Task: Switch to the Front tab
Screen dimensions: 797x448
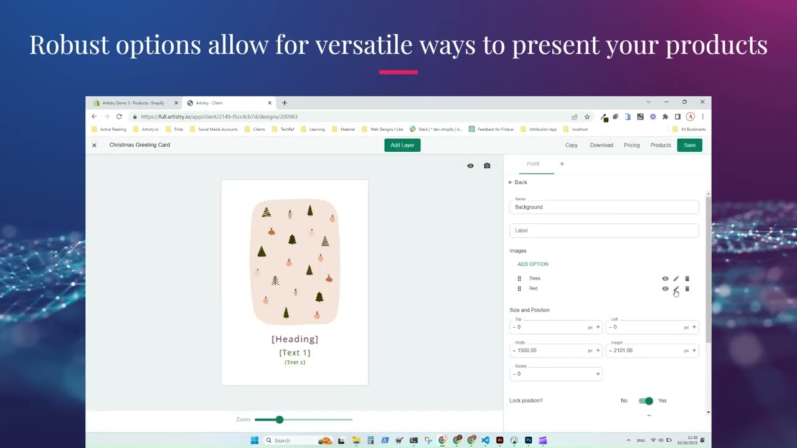Action: (x=533, y=164)
